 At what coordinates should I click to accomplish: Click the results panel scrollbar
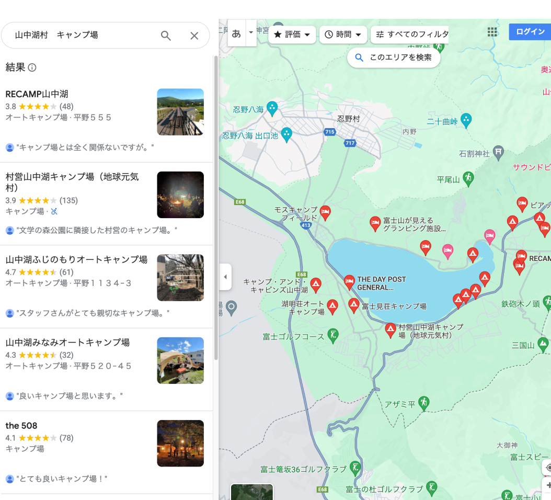click(x=216, y=208)
